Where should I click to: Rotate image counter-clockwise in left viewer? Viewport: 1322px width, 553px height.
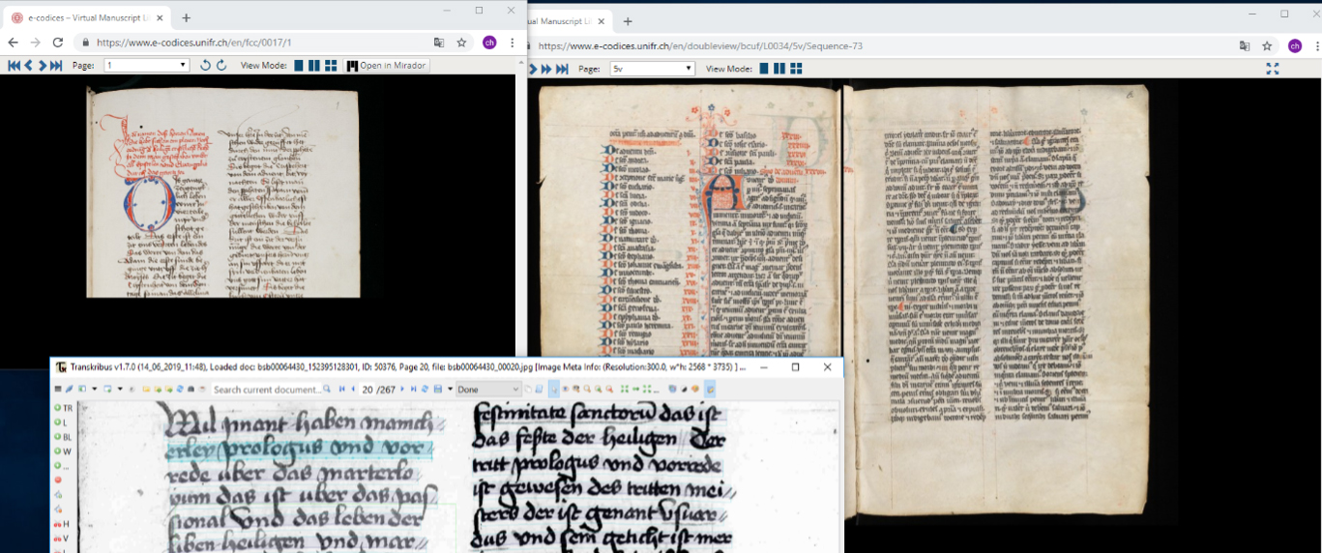tap(205, 66)
